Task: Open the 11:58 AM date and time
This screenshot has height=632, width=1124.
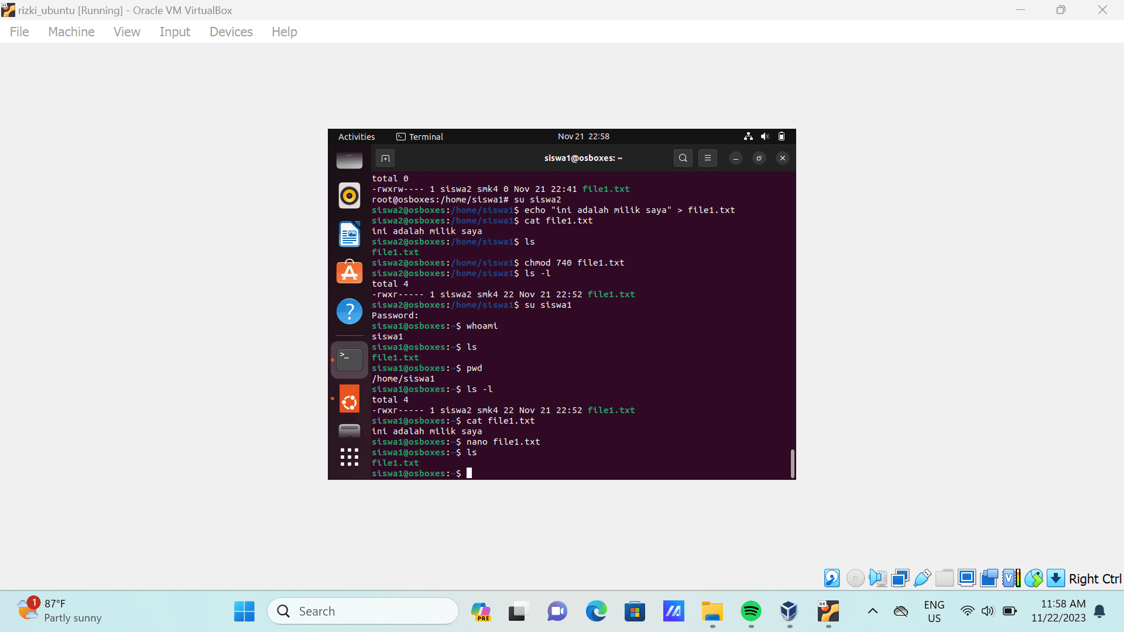Action: pyautogui.click(x=1058, y=611)
